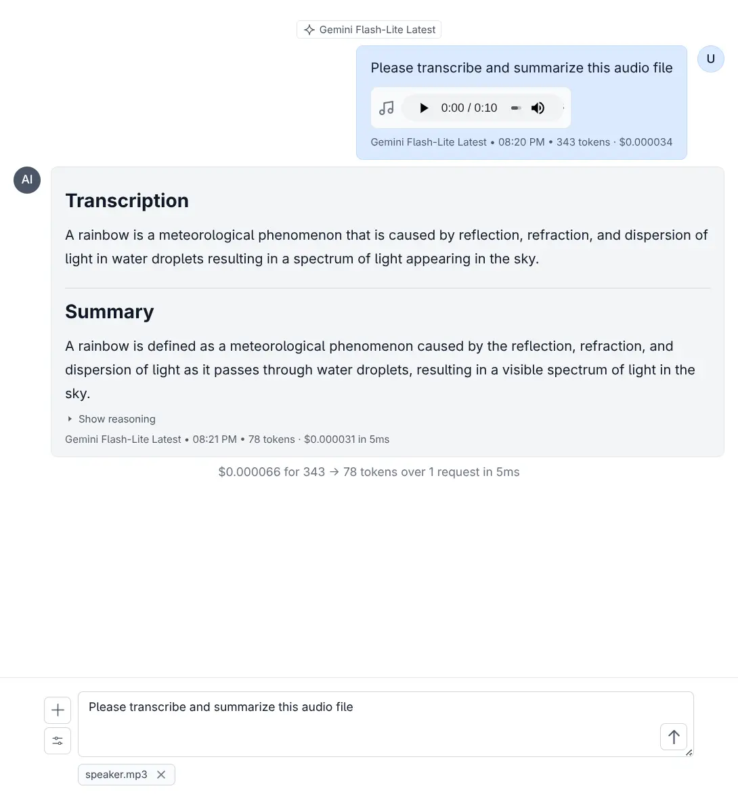Send the message with the arrow button
This screenshot has width=738, height=799.
tap(674, 737)
